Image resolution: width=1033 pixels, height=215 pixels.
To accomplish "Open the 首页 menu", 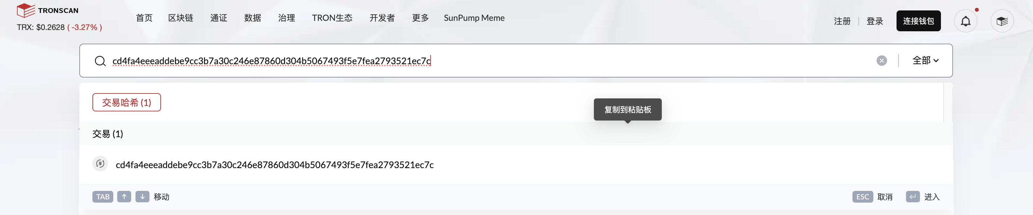I will (144, 18).
